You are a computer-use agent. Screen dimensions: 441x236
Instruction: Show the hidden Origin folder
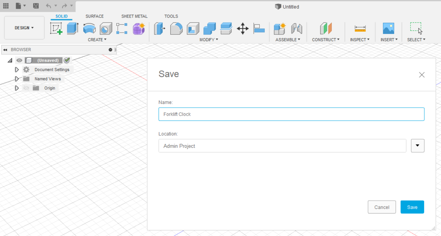click(26, 88)
